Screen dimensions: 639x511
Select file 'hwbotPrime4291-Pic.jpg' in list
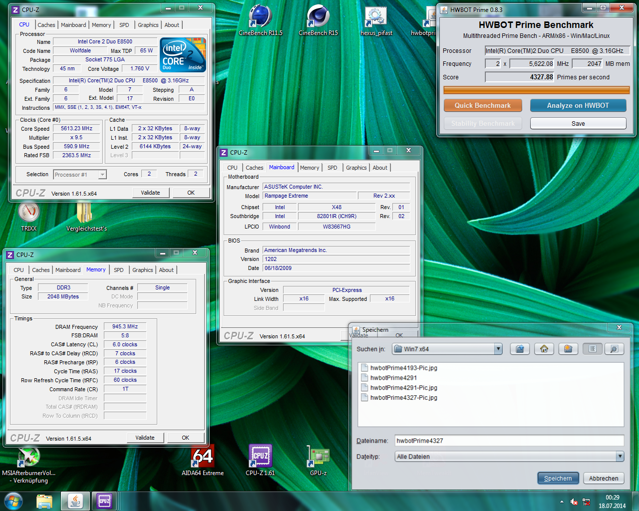tap(403, 388)
